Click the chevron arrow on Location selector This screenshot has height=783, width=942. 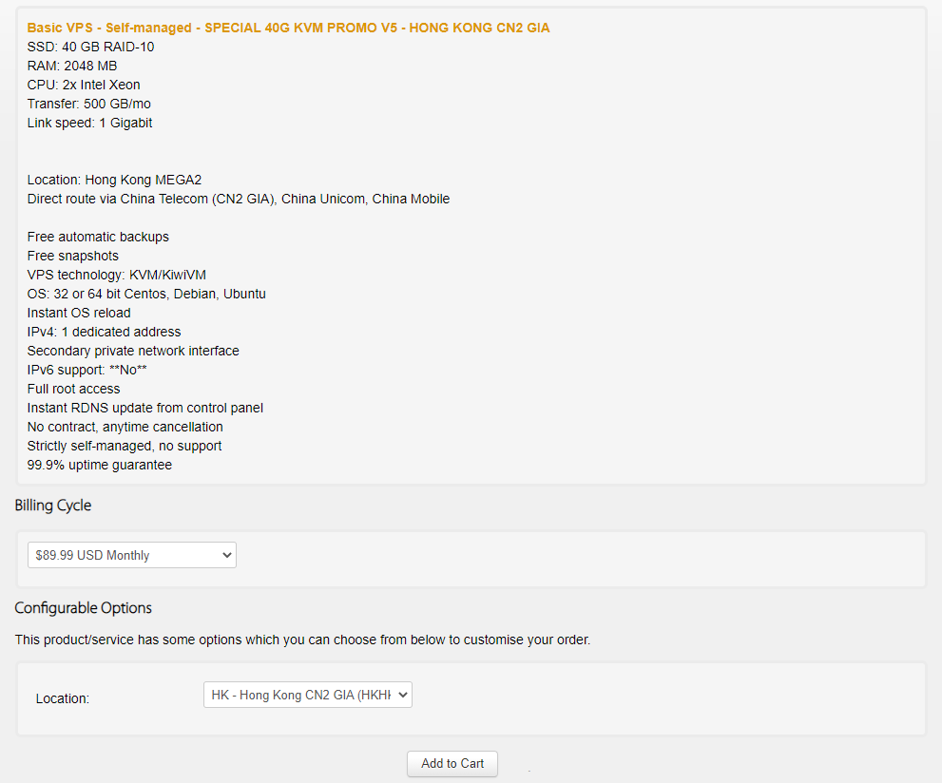click(x=403, y=695)
